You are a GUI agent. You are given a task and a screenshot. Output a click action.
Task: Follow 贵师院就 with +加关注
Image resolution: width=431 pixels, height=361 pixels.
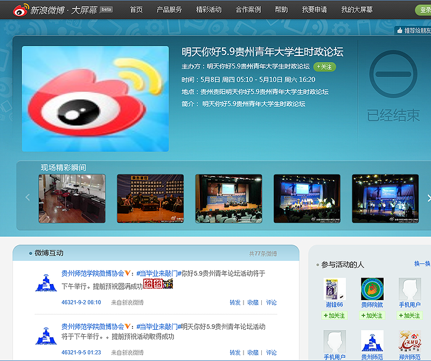coord(372,315)
